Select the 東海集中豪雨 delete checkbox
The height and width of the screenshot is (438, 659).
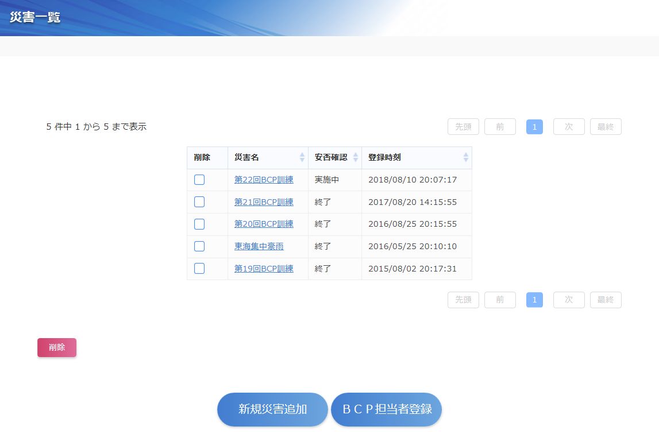pyautogui.click(x=199, y=246)
